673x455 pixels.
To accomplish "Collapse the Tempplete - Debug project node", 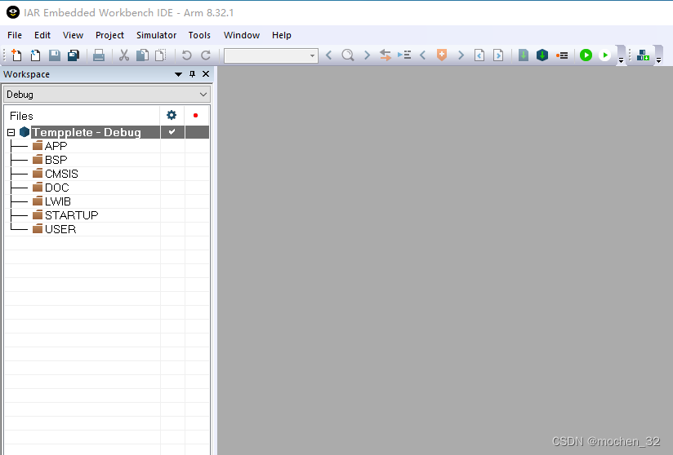I will click(x=11, y=132).
